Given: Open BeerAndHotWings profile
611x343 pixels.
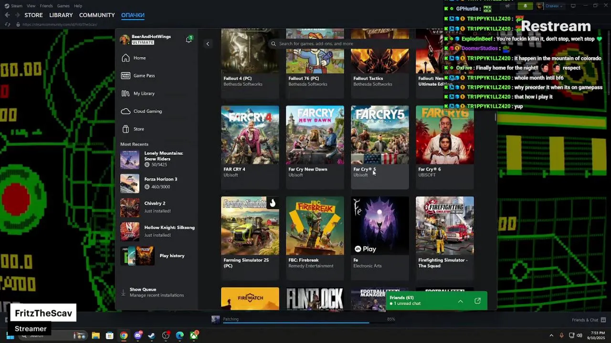Looking at the screenshot, I should 146,40.
